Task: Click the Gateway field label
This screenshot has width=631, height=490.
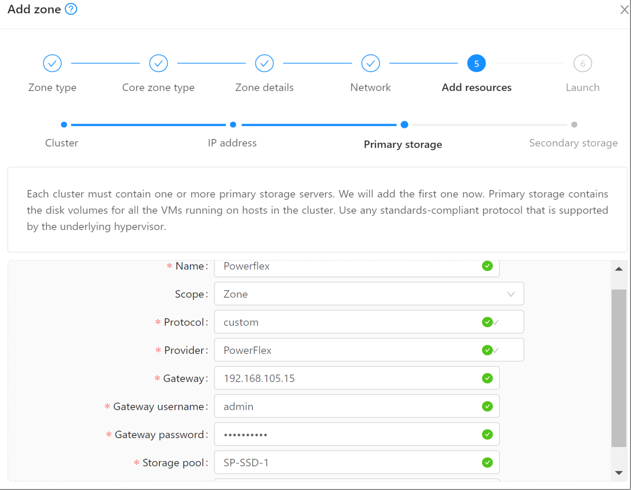Action: click(185, 378)
